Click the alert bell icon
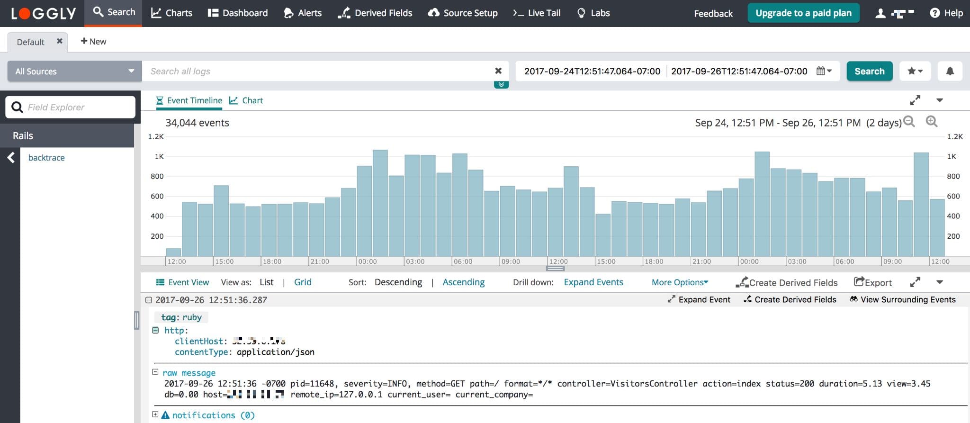The image size is (970, 423). 950,71
